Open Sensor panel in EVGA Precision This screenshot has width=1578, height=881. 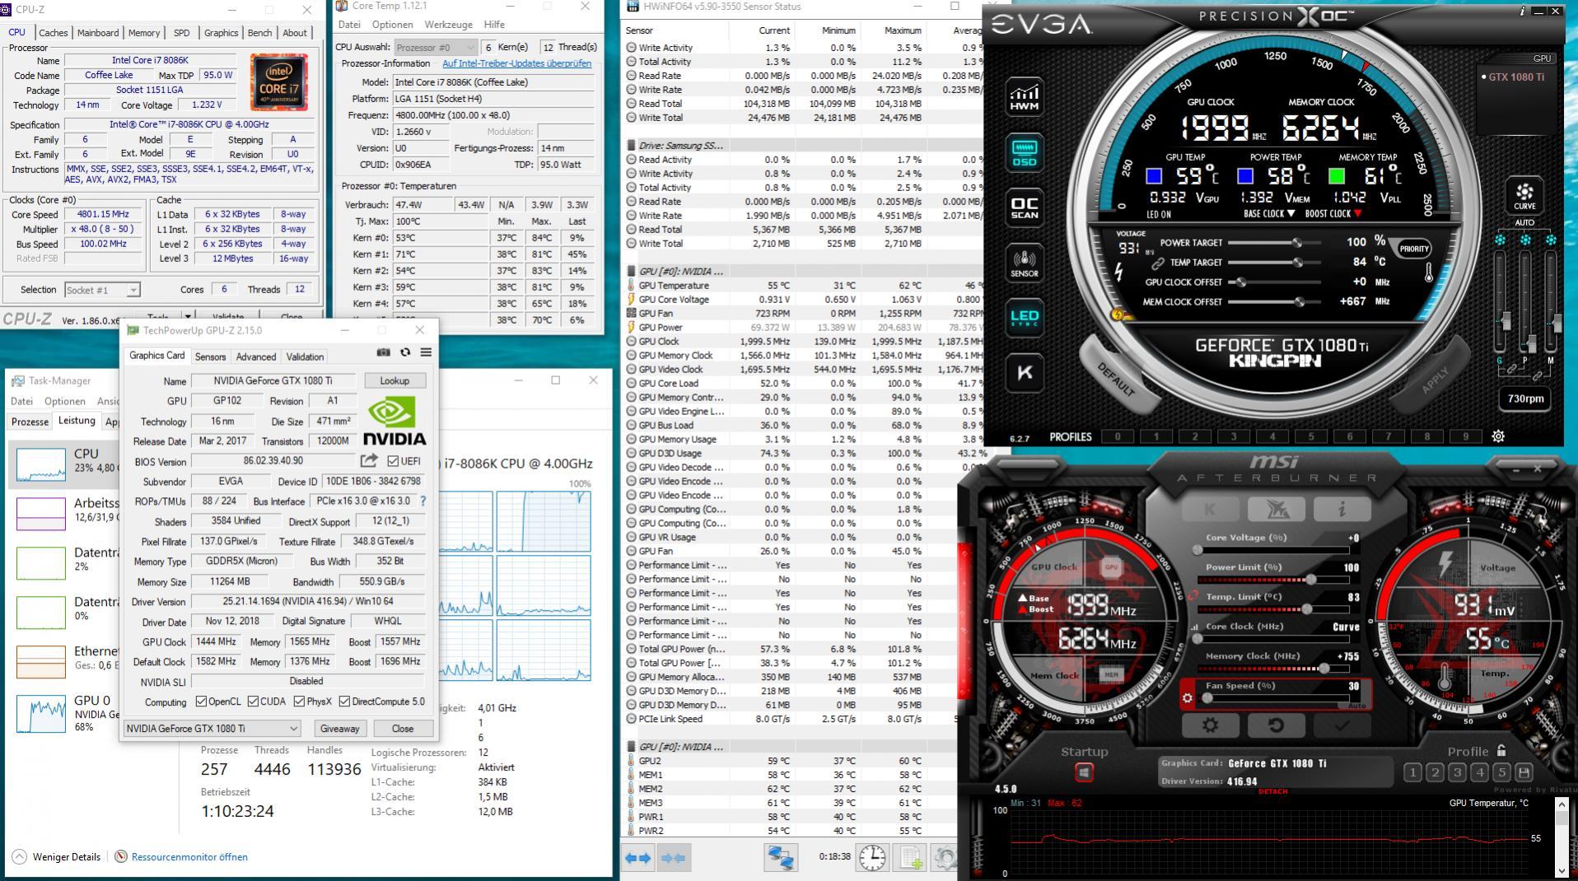(x=1024, y=263)
